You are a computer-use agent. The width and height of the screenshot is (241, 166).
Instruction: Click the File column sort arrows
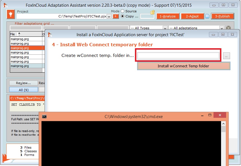[x=19, y=34]
